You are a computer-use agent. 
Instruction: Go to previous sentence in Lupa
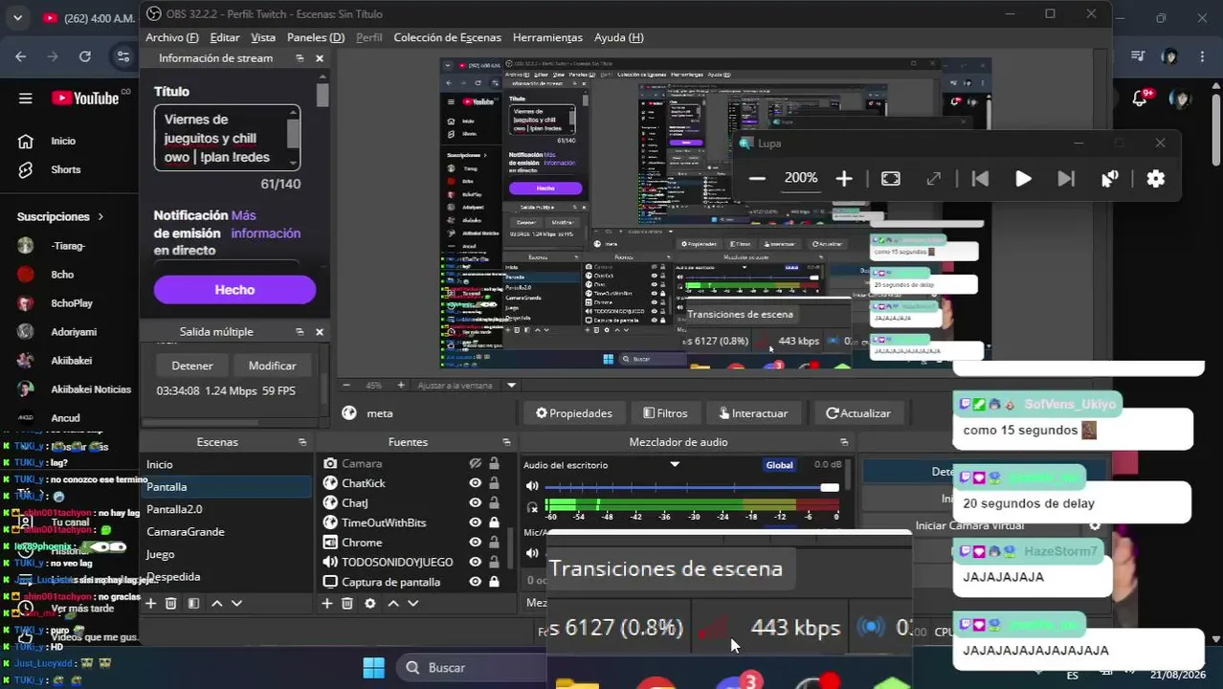[980, 179]
